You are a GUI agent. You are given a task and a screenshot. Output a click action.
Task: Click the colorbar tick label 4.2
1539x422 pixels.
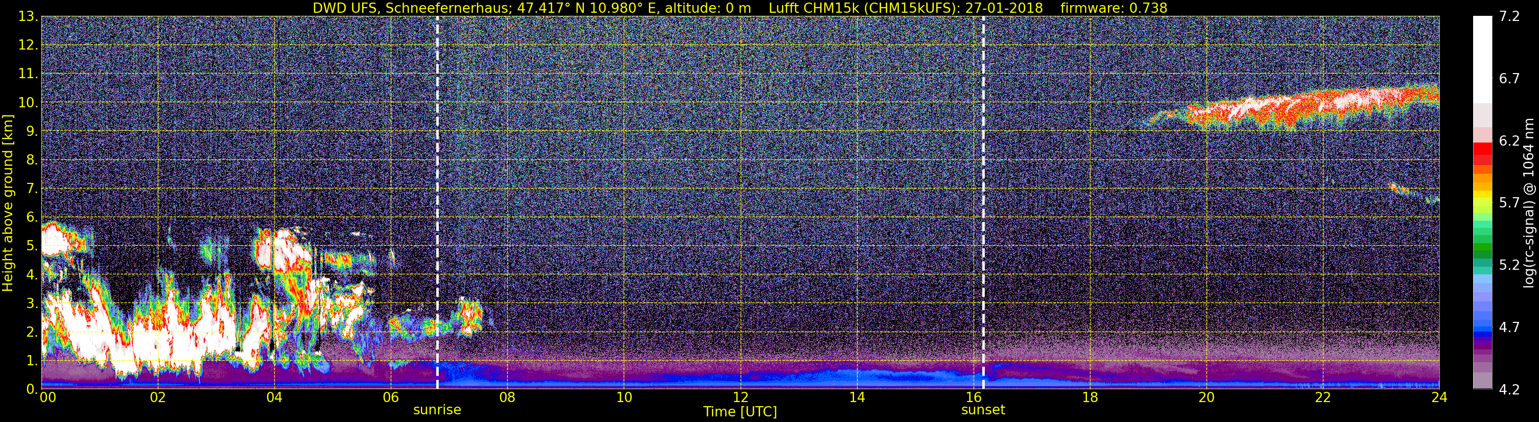tap(1509, 389)
